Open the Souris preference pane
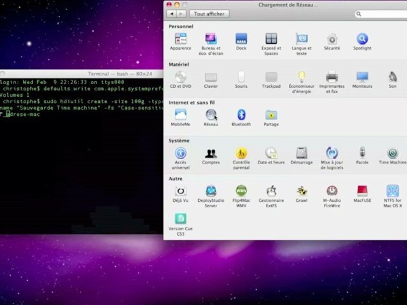The width and height of the screenshot is (407, 305). click(x=241, y=80)
